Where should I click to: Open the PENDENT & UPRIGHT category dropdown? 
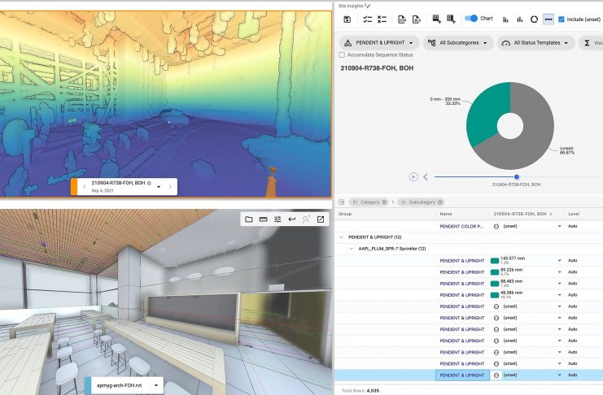pos(380,42)
